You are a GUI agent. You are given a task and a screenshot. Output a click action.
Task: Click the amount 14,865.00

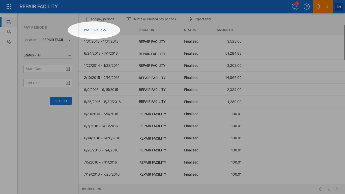coord(233,78)
